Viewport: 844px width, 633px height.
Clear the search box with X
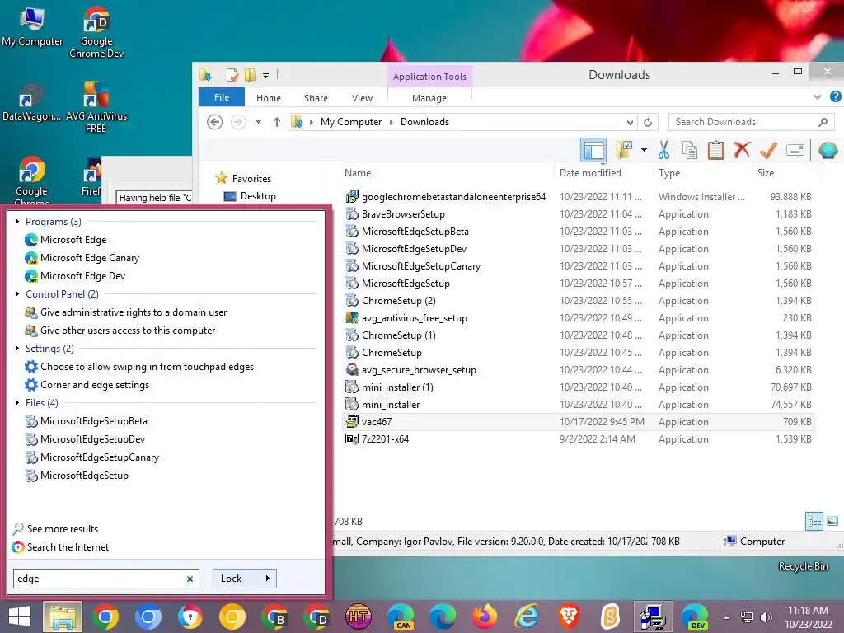(190, 579)
